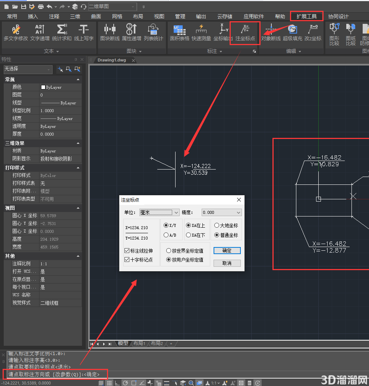Click the 线型比例 value field
Image resolution: width=369 pixels, height=386 pixels.
pos(60,111)
